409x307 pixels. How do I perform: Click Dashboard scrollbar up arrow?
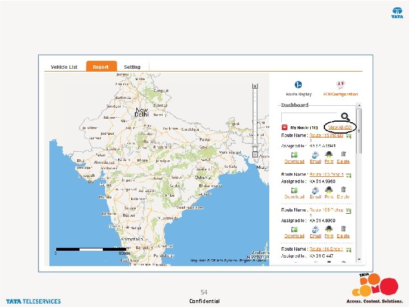tap(359, 105)
